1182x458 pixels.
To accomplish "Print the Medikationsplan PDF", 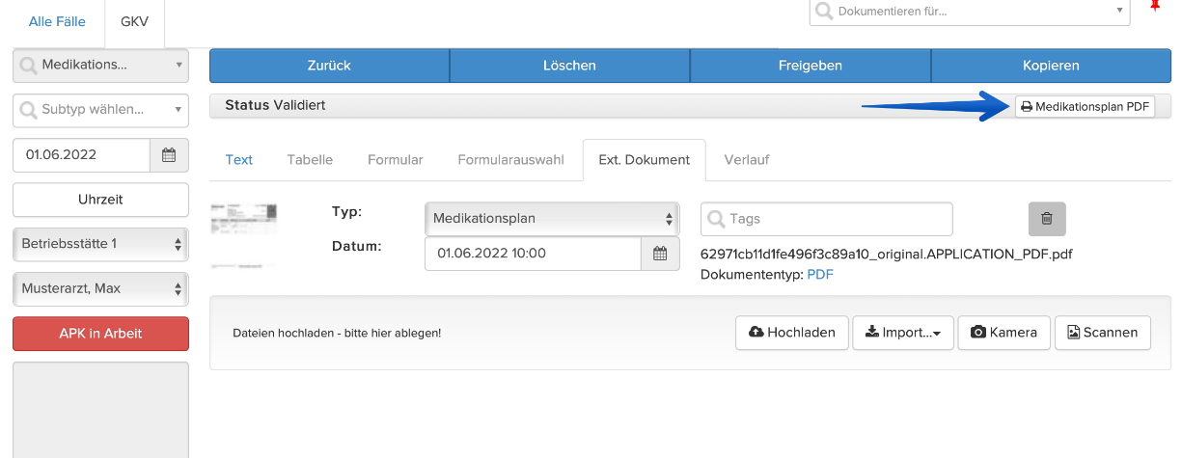I will tap(1086, 107).
